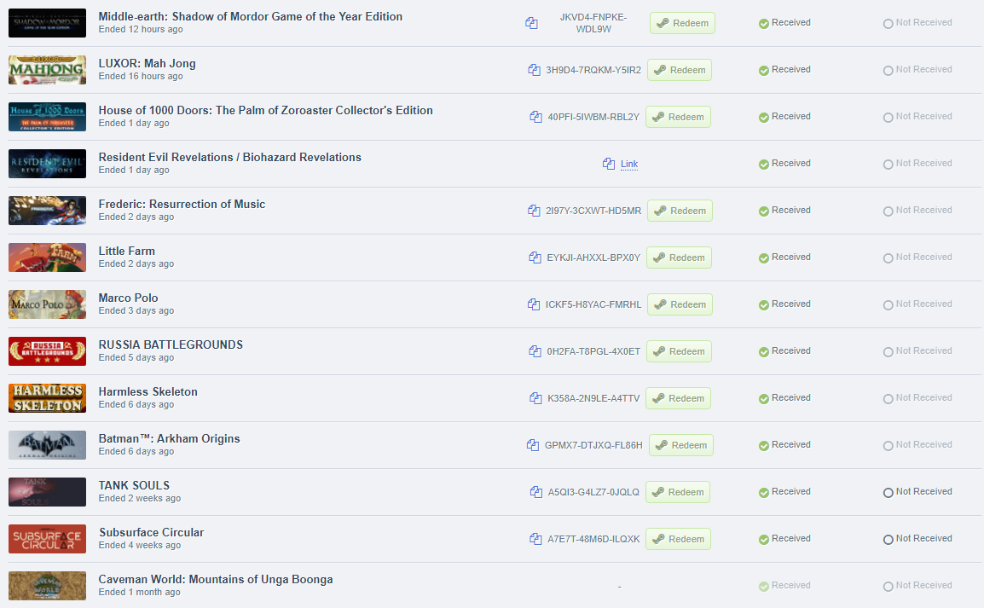Select key text GPMX7-DTJXQ-FL86H
The image size is (984, 608).
click(x=593, y=445)
